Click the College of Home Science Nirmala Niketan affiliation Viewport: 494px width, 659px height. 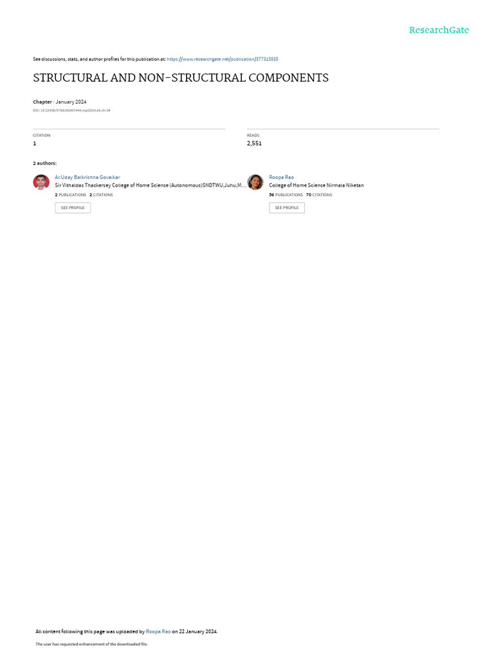[x=316, y=185]
